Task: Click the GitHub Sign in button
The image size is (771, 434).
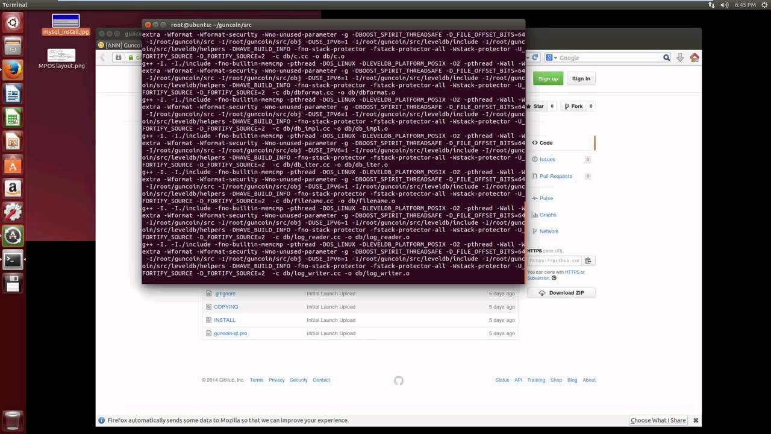Action: click(581, 78)
